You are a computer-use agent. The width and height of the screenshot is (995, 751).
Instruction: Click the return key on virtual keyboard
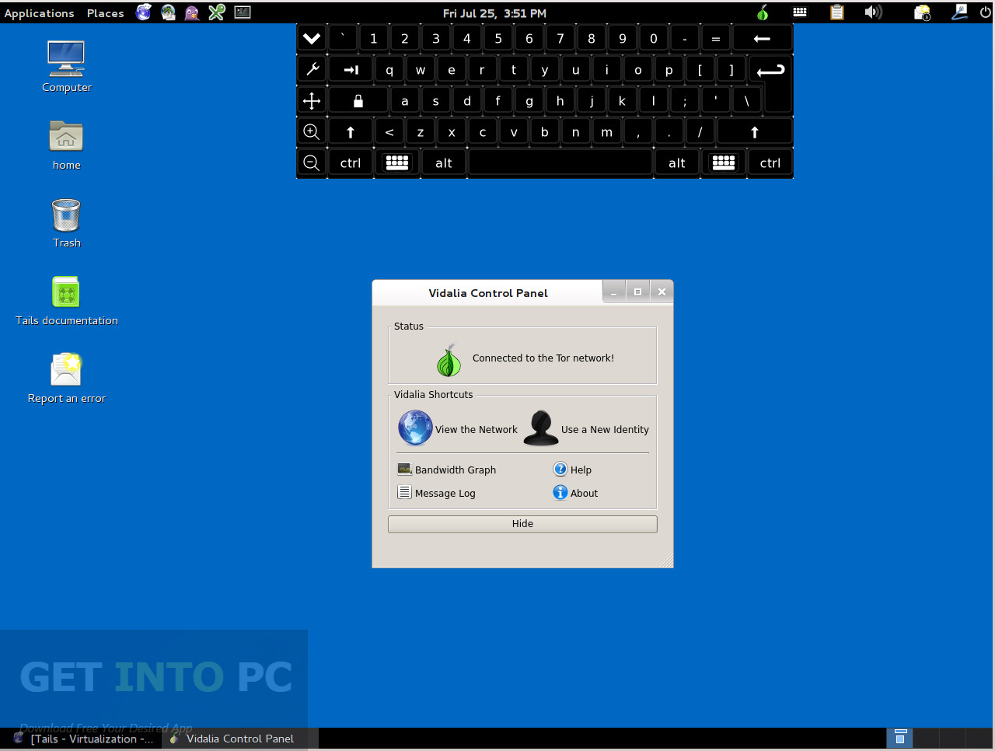(x=770, y=70)
